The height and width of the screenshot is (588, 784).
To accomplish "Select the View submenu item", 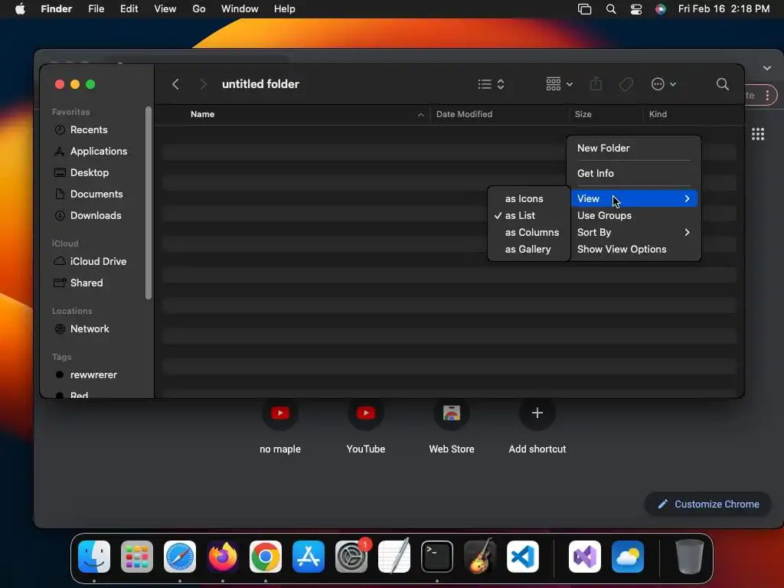I will pos(633,198).
